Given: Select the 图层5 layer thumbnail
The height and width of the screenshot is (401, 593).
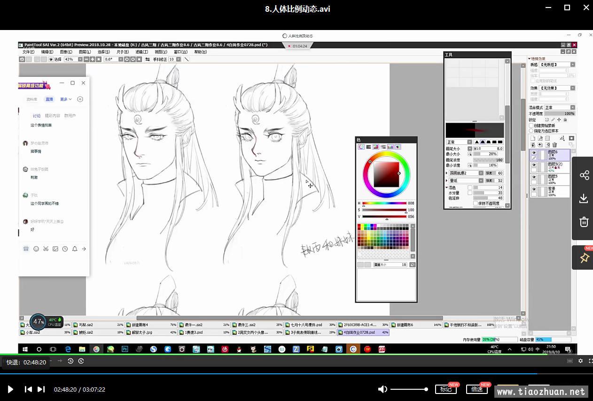Looking at the screenshot, I should click(543, 180).
